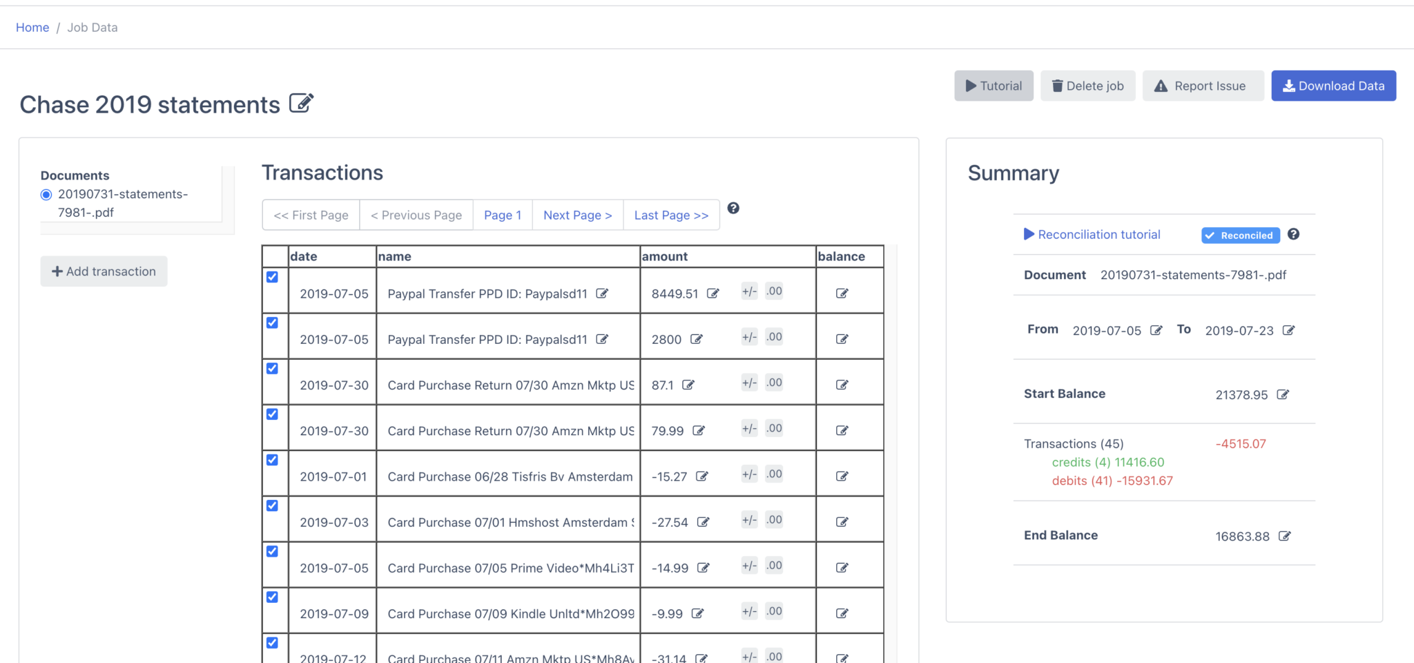1414x663 pixels.
Task: Switch to Page 1 in pagination
Action: pyautogui.click(x=503, y=215)
